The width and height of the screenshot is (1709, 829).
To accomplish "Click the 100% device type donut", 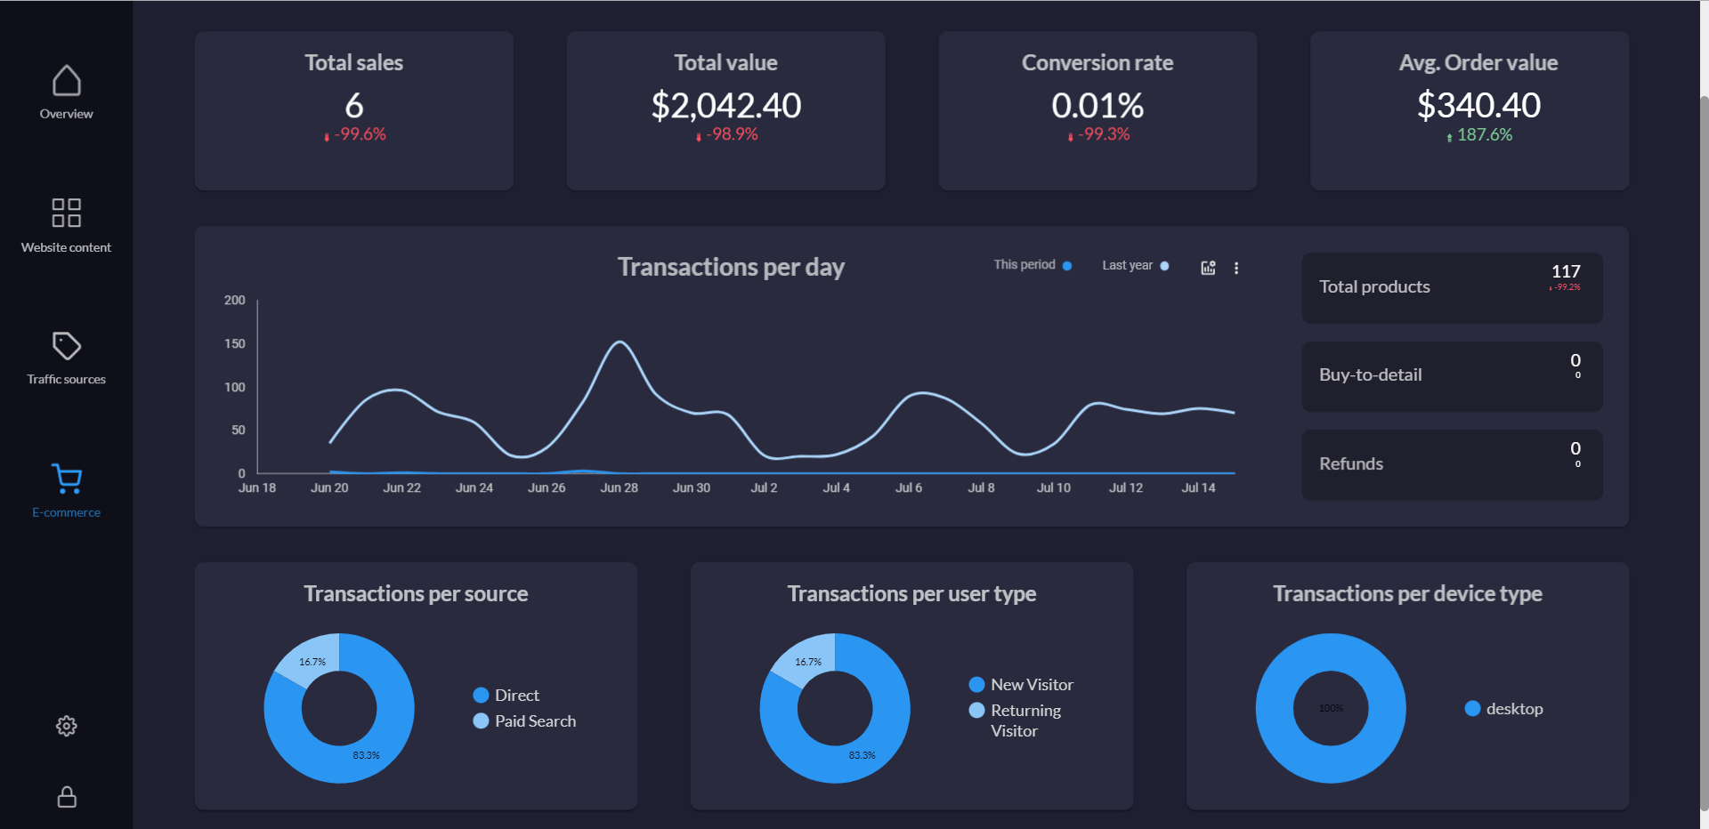I will (x=1331, y=765).
